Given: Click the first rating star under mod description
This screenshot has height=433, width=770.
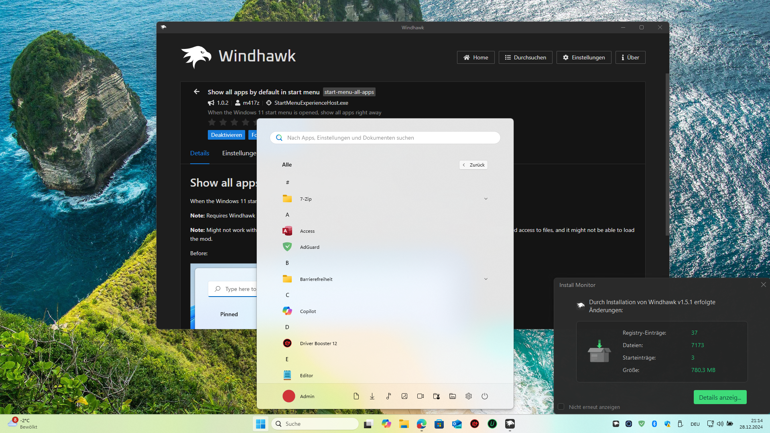Looking at the screenshot, I should point(212,122).
